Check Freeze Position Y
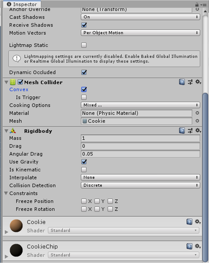This screenshot has width=209, height=263. click(97, 201)
